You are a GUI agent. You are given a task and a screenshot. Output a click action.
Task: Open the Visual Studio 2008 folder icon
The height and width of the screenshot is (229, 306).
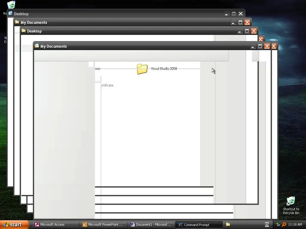click(x=142, y=69)
